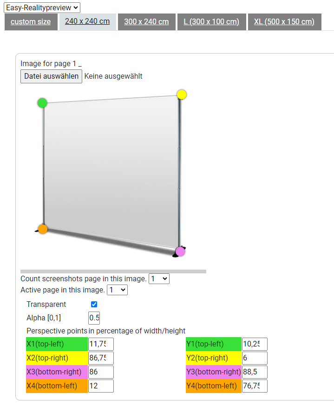Toggle the Transparent checkbox
The width and height of the screenshot is (334, 414).
[x=94, y=305]
